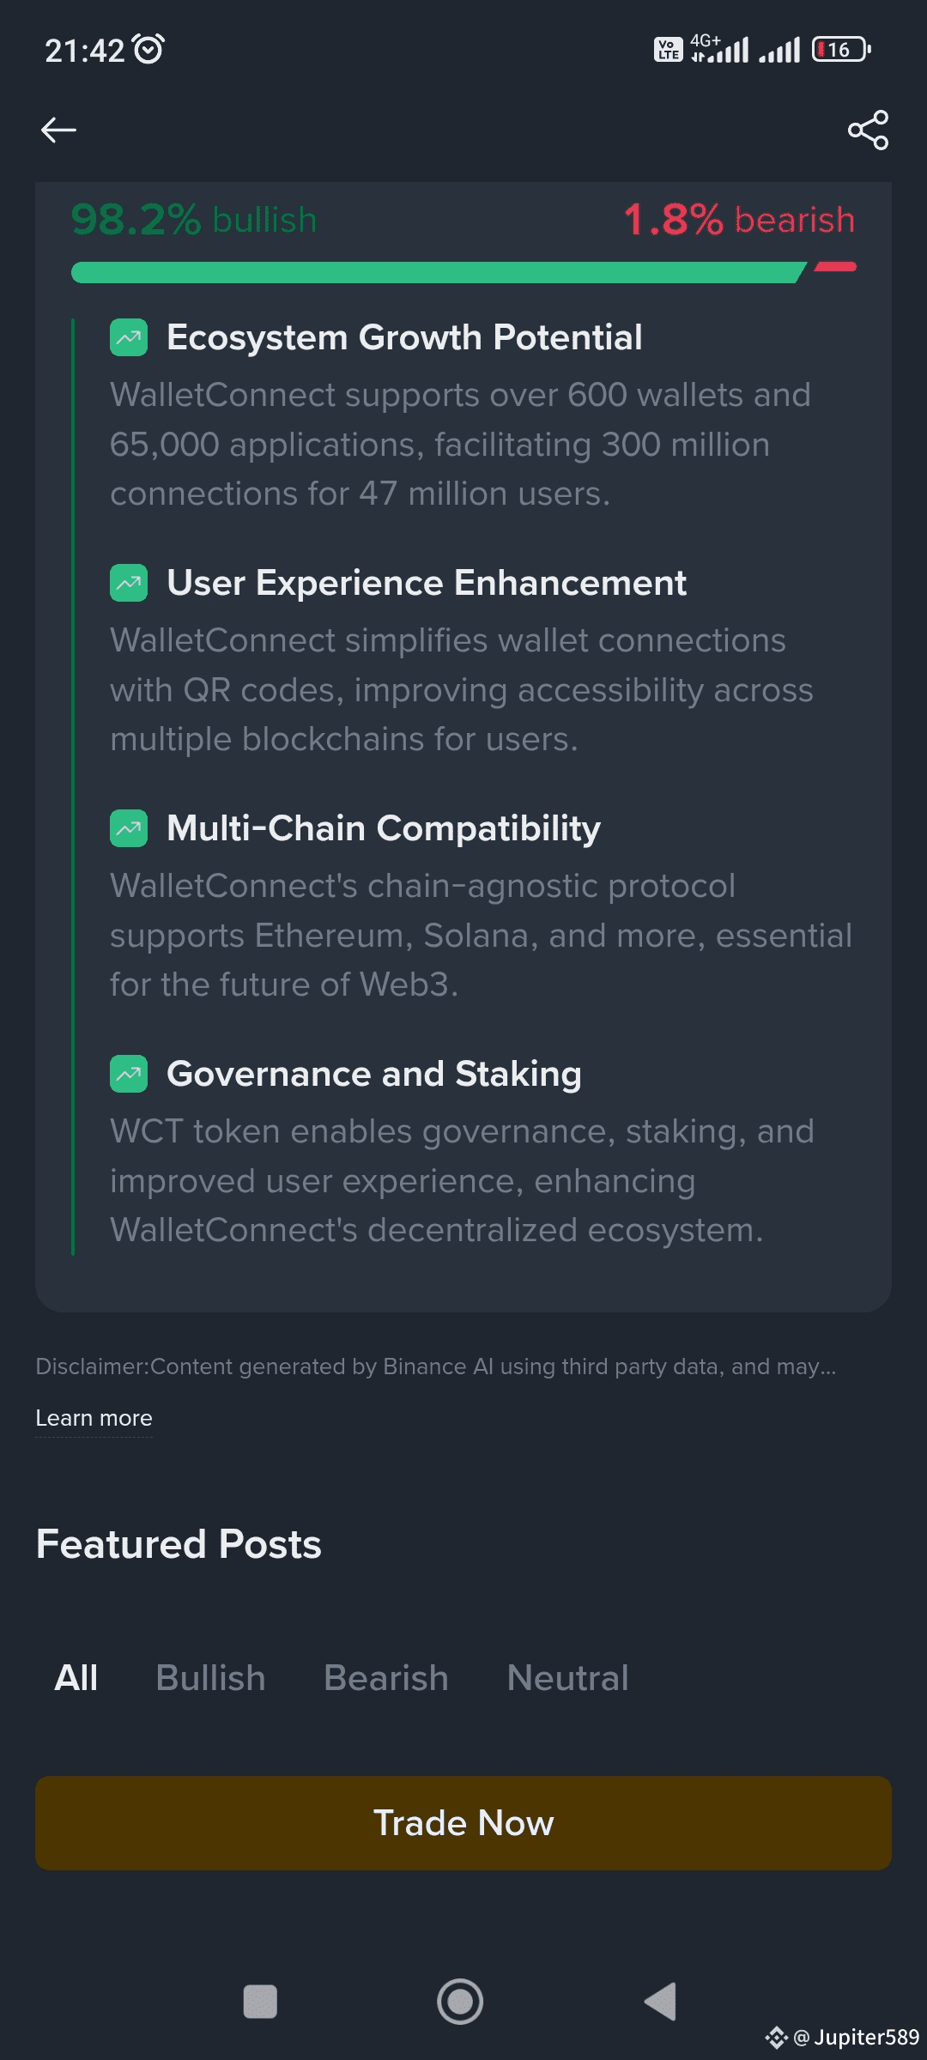The height and width of the screenshot is (2060, 927).
Task: Tap the alarm clock status icon
Action: click(x=149, y=49)
